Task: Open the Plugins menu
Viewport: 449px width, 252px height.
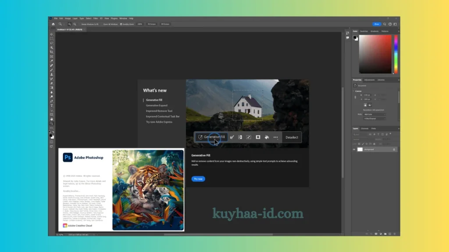Action: point(114,18)
